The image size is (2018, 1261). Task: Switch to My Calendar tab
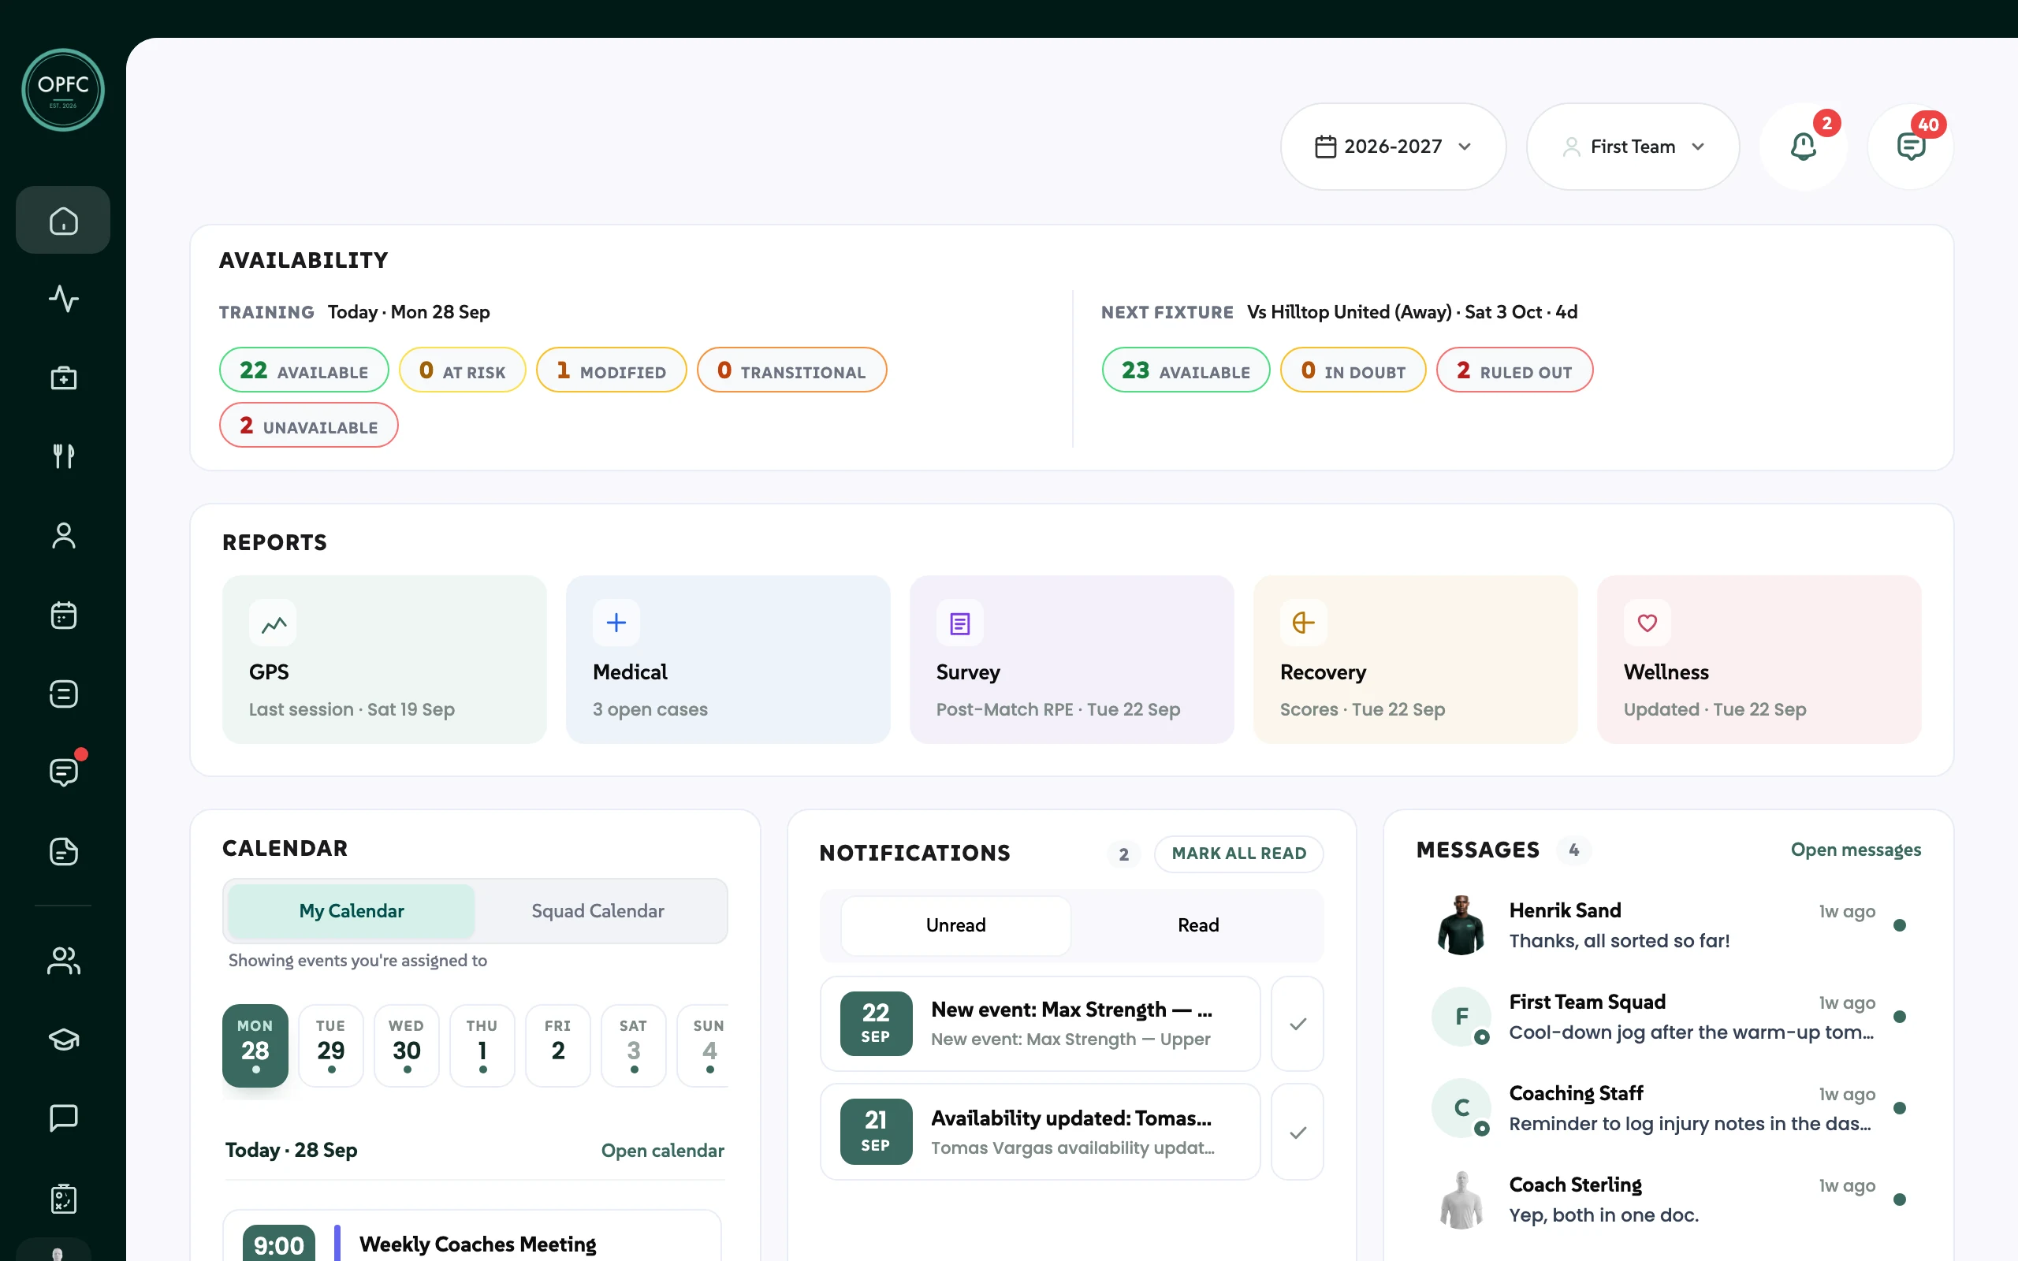coord(351,911)
